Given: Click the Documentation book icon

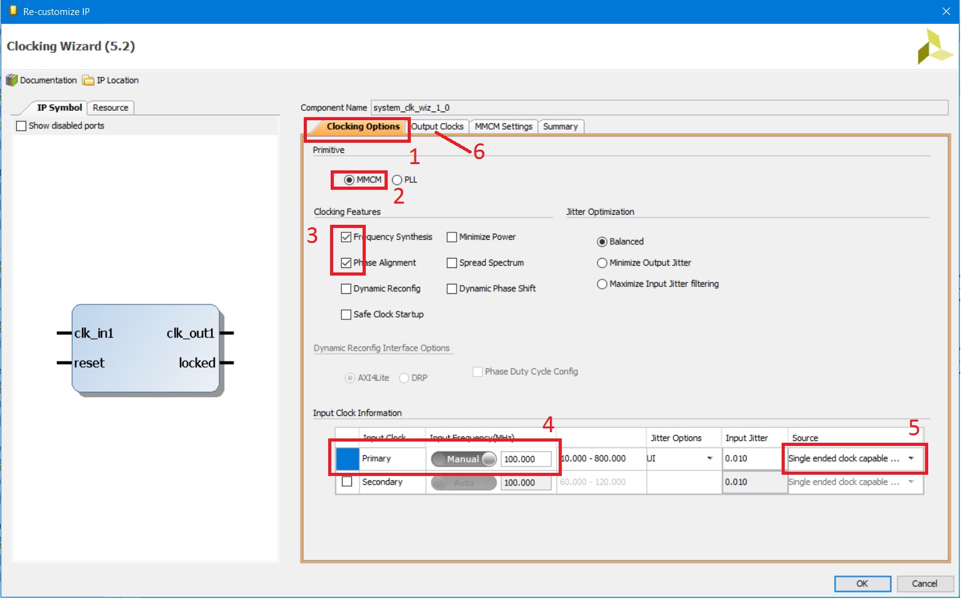Looking at the screenshot, I should pyautogui.click(x=12, y=80).
